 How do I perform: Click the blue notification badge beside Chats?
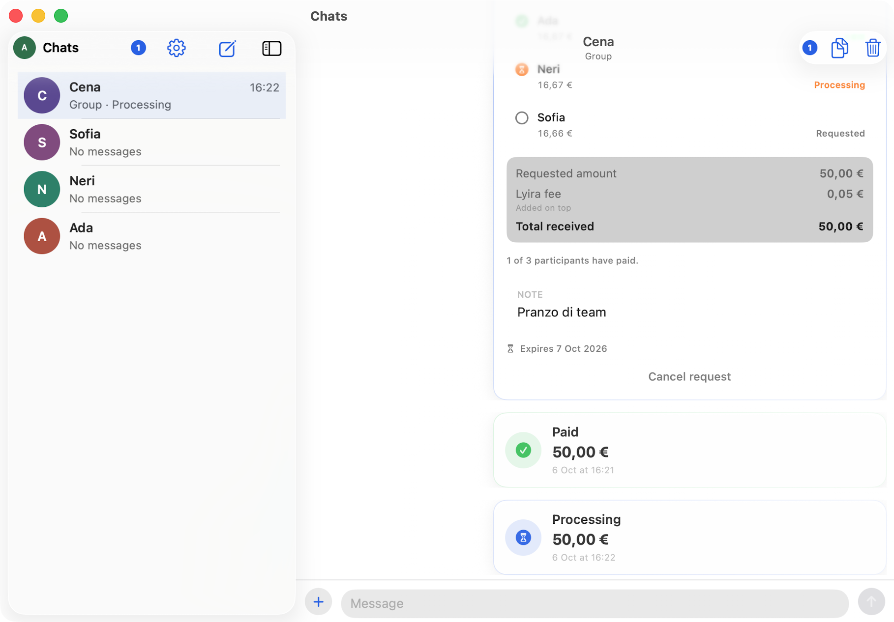click(x=139, y=48)
